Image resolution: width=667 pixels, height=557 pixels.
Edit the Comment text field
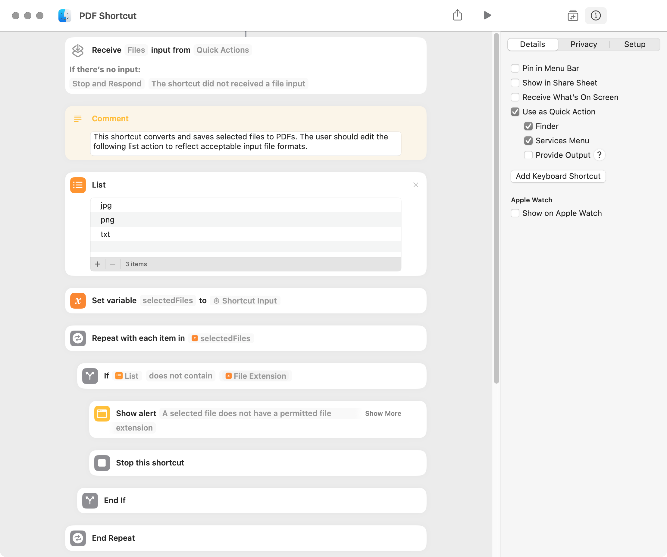[246, 143]
